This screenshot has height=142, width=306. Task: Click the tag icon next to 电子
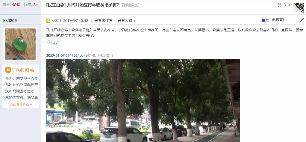48,42
